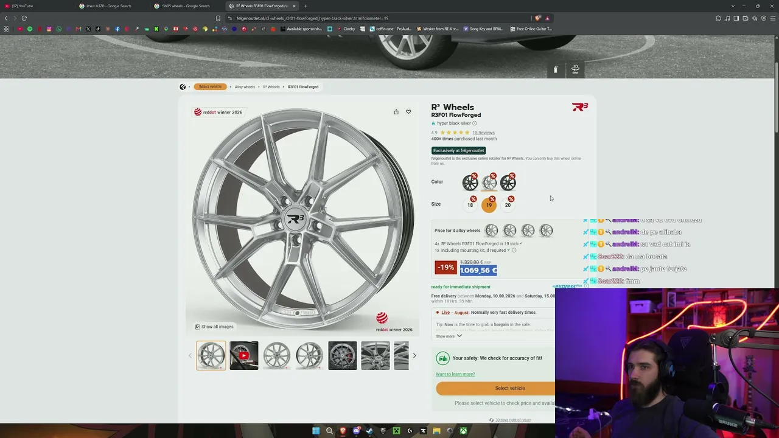Open the Windows Start menu
The height and width of the screenshot is (438, 779).
point(316,431)
